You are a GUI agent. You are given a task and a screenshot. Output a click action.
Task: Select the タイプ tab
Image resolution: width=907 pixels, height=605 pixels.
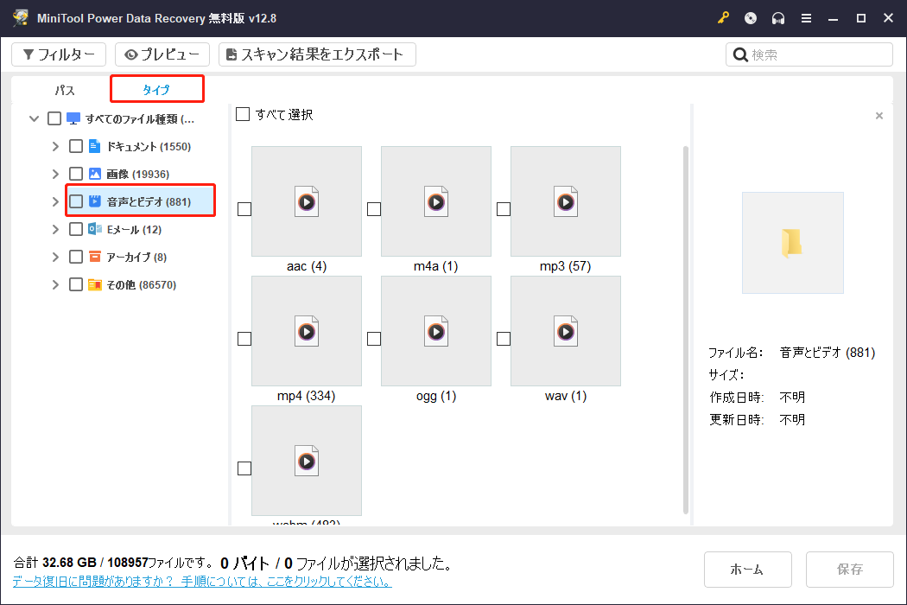click(156, 88)
